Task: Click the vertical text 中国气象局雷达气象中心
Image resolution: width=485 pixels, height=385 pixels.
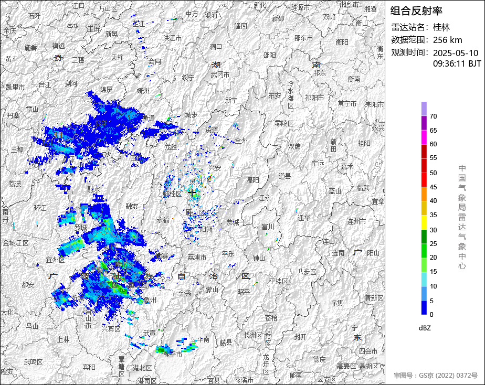Action: [x=462, y=217]
